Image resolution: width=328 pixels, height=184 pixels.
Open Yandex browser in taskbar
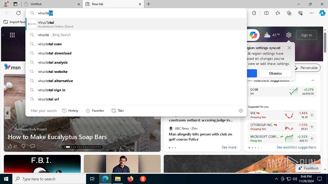tap(143, 179)
